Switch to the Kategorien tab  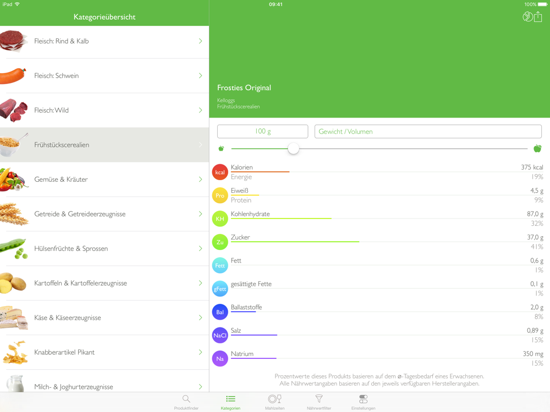[x=230, y=402]
